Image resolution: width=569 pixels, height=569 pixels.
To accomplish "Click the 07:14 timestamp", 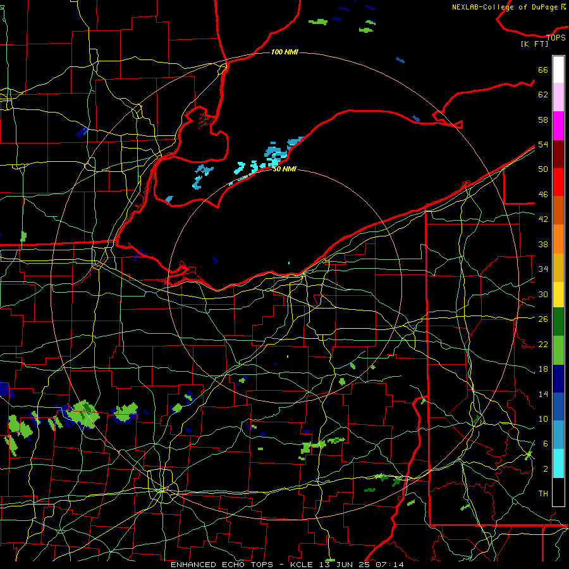I will point(389,565).
